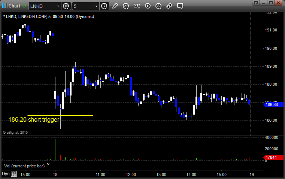Viewport: 285px width, 179px height.
Task: Click the eSignal, 2015 copyright text
Action: coord(15,133)
